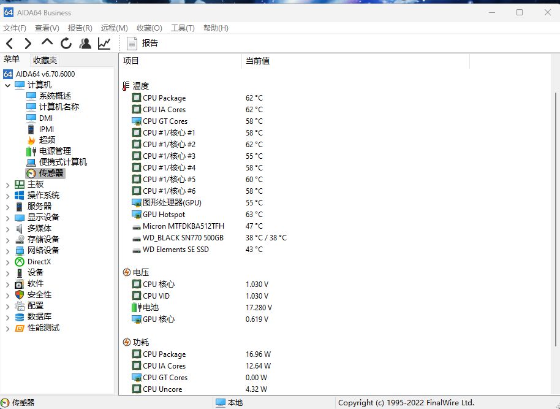Select the 电压 voltage section header
Screen dimensions: 560x409
pos(136,272)
